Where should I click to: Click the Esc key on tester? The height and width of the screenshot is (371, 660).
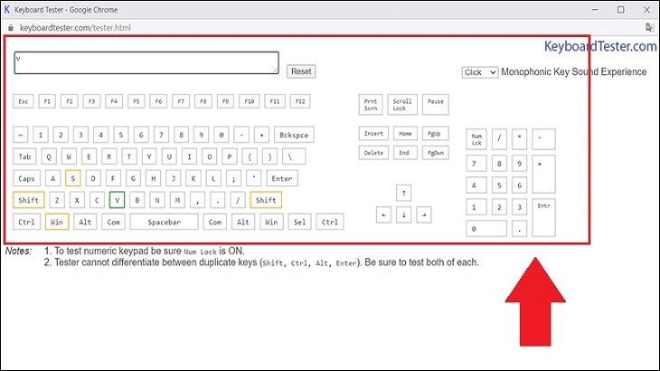24,101
